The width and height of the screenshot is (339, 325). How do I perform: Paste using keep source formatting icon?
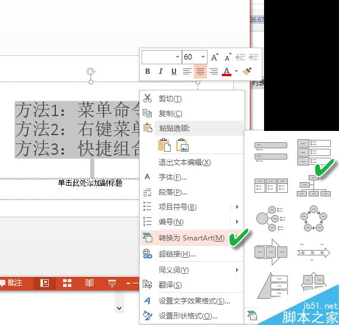(164, 145)
